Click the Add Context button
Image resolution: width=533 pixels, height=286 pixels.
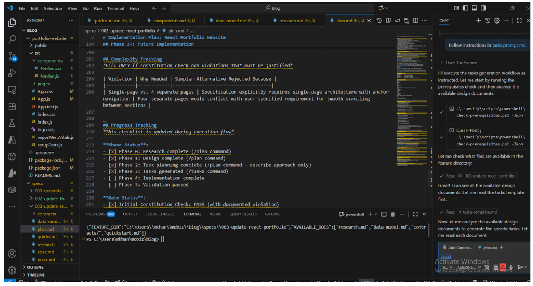pos(457,248)
